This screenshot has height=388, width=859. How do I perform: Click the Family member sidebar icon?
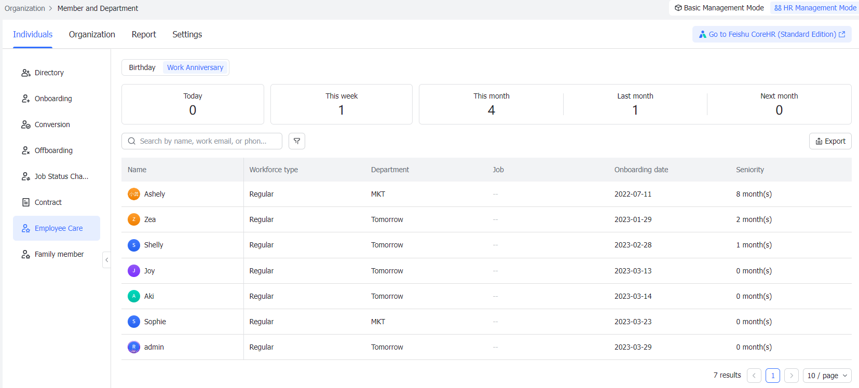(x=25, y=255)
